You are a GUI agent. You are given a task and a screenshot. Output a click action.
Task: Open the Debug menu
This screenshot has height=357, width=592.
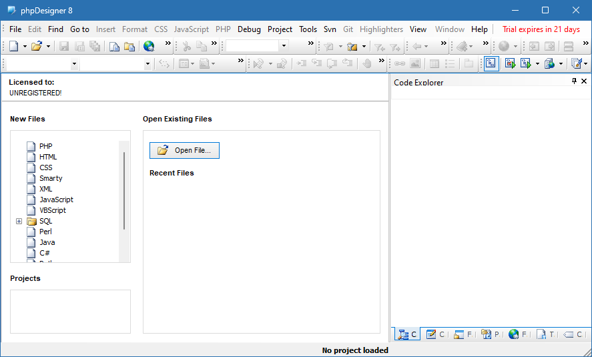pos(249,29)
